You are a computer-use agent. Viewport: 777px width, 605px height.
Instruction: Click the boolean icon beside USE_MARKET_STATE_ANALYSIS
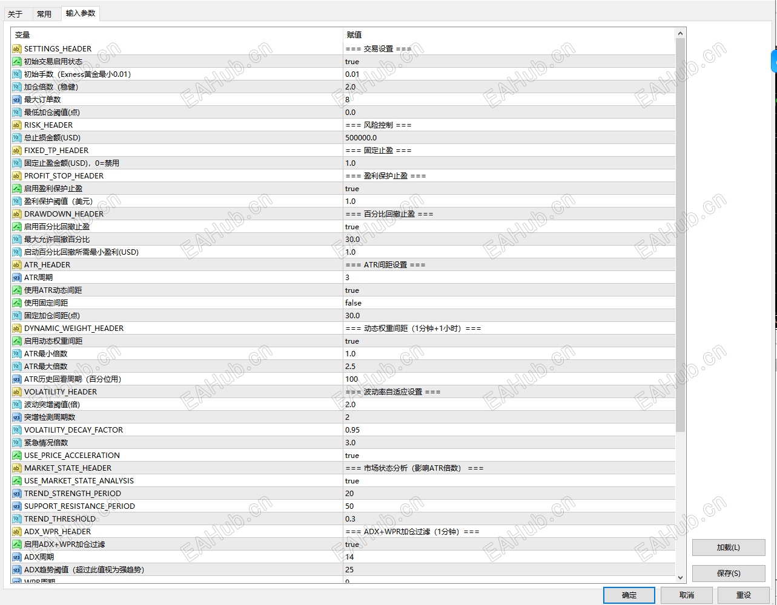tap(17, 481)
